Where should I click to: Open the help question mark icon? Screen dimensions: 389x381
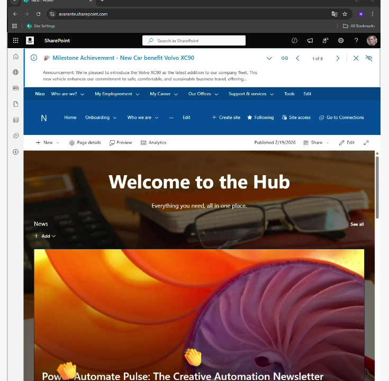pos(356,40)
